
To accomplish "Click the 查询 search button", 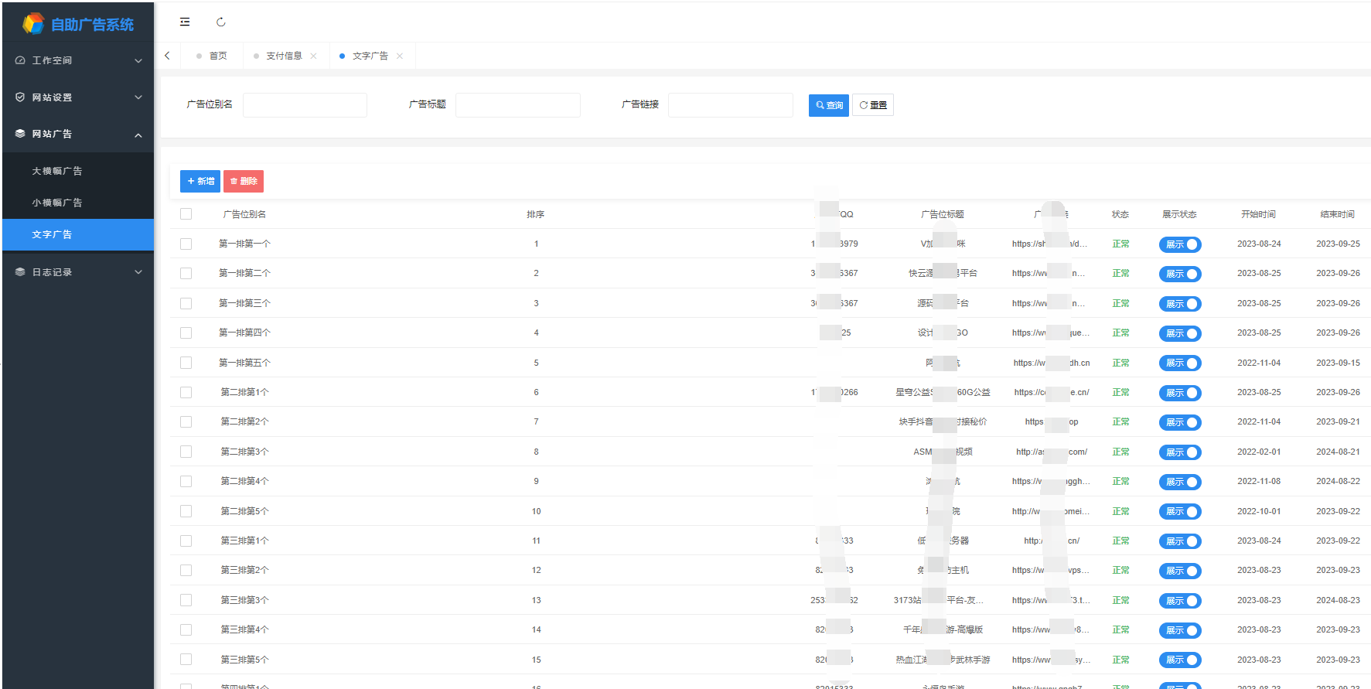I will point(829,105).
